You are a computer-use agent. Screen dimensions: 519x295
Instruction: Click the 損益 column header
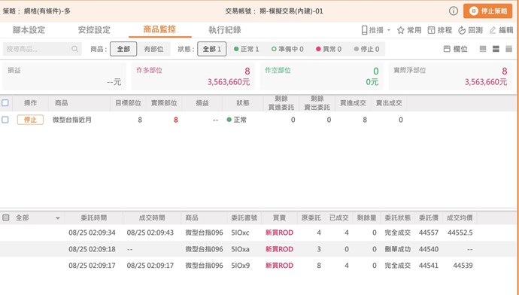(202, 103)
